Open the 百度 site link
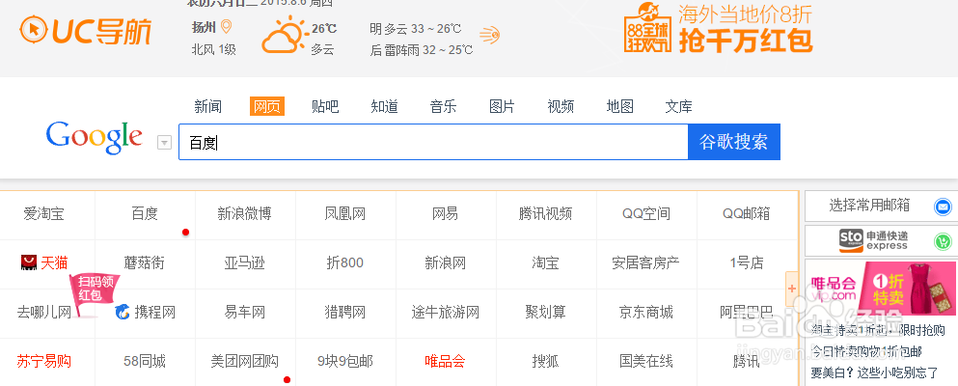The height and width of the screenshot is (386, 958). [x=145, y=214]
